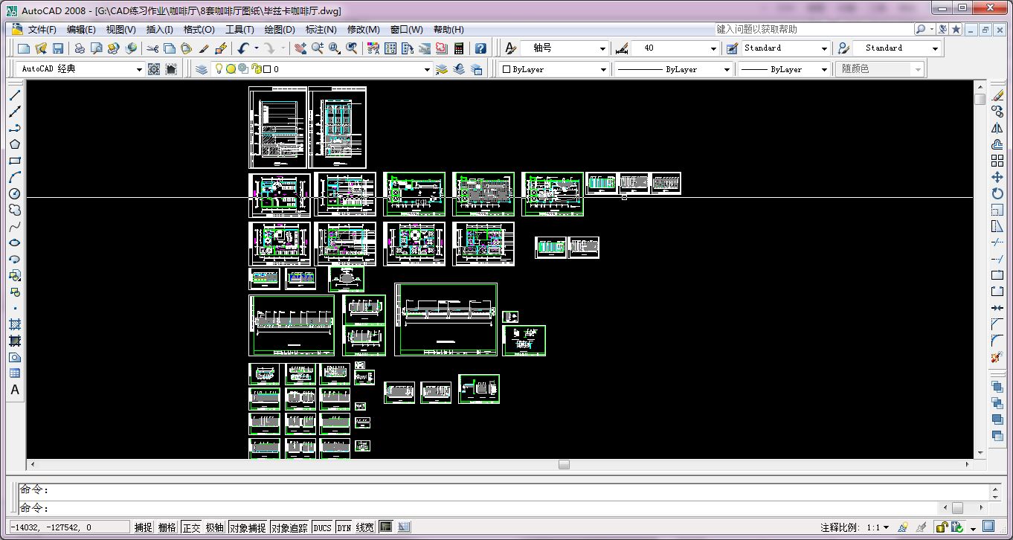This screenshot has width=1013, height=540.
Task: Select the Circle draw tool
Action: coord(14,193)
